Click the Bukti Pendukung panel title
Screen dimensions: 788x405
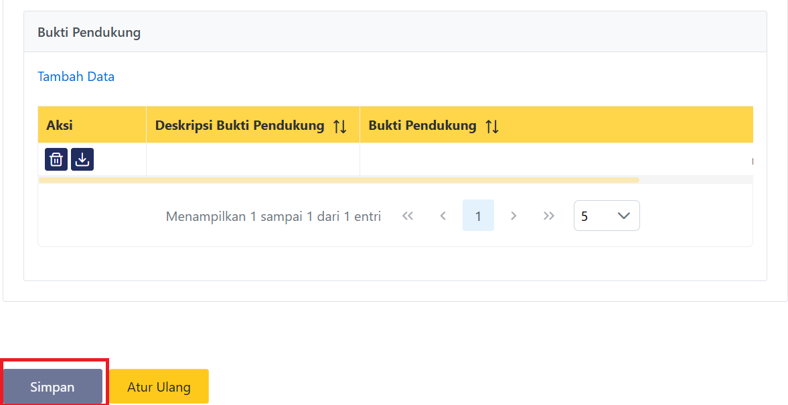point(89,32)
